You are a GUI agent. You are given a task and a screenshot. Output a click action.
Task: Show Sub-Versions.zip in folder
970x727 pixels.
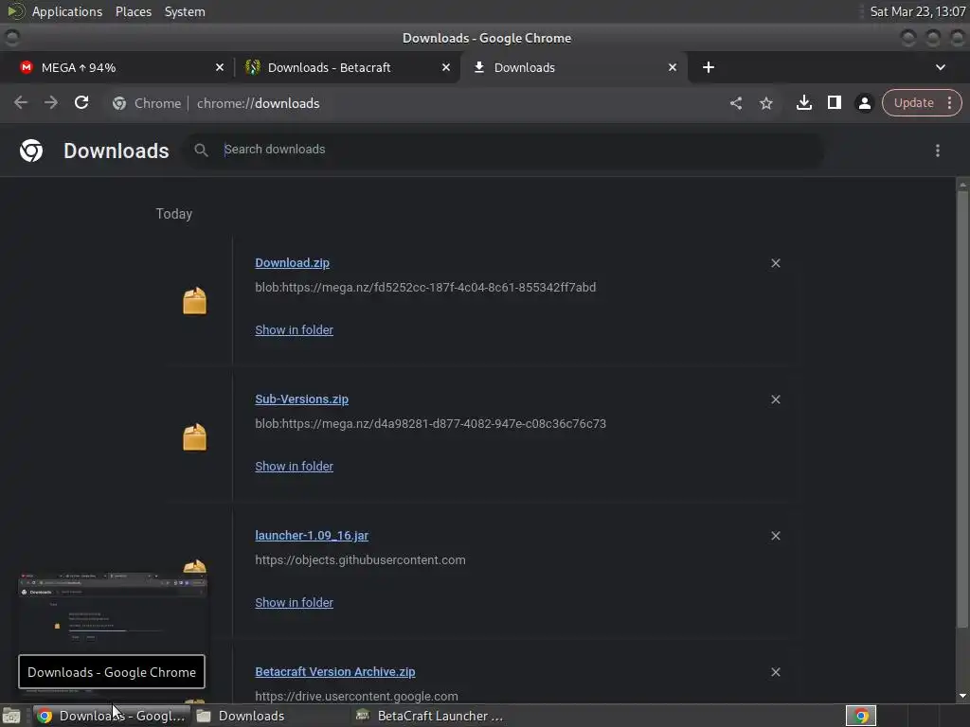(x=294, y=466)
